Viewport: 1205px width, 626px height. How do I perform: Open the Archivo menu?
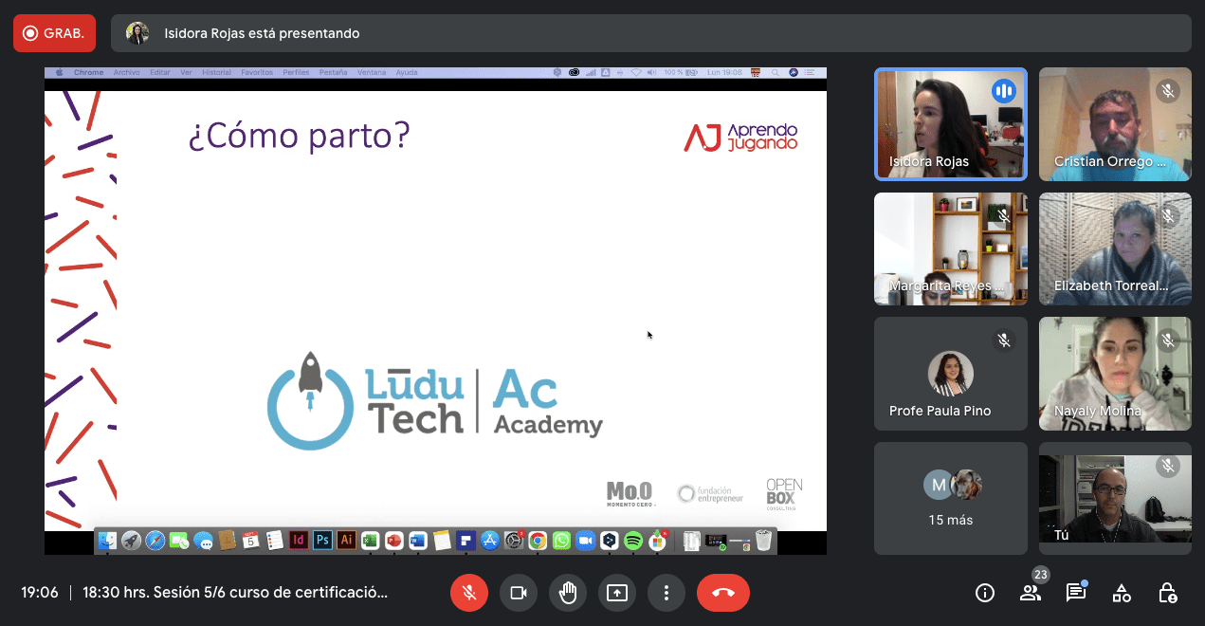point(126,72)
